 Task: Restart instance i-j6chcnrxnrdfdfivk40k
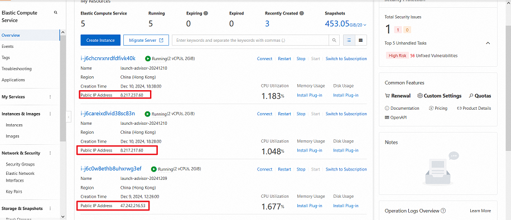coord(285,59)
